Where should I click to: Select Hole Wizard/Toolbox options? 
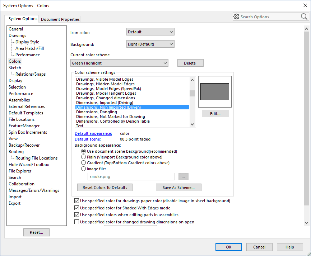(29, 165)
